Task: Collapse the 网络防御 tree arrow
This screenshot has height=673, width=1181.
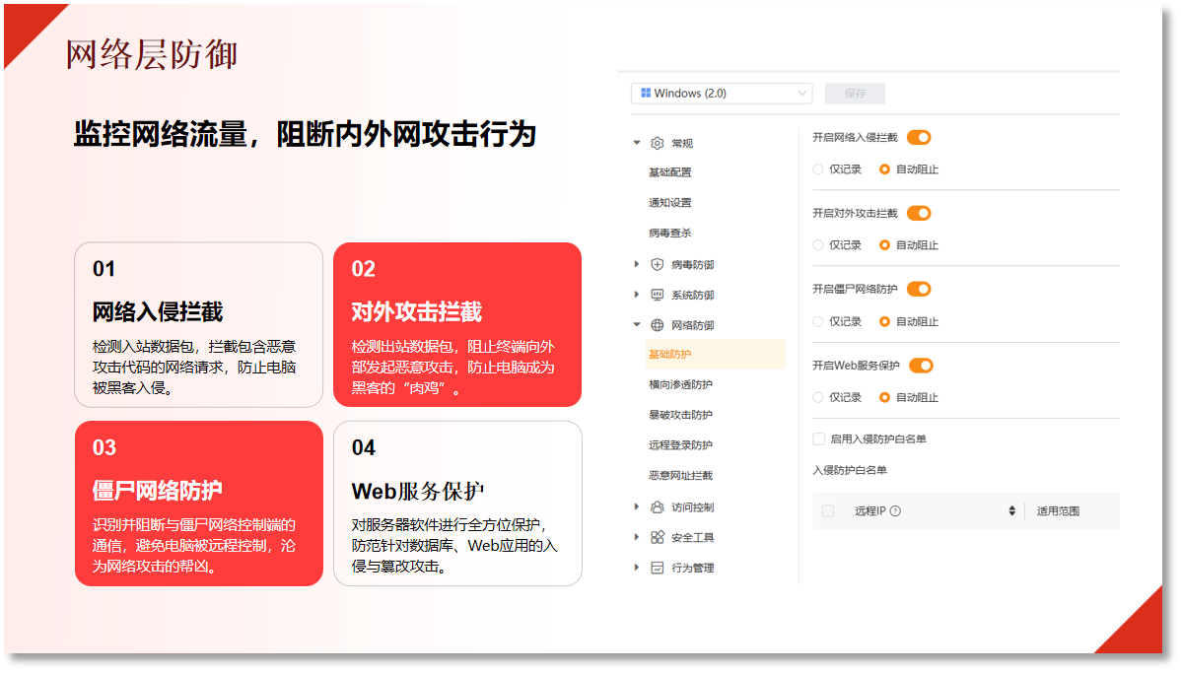Action: [x=637, y=324]
